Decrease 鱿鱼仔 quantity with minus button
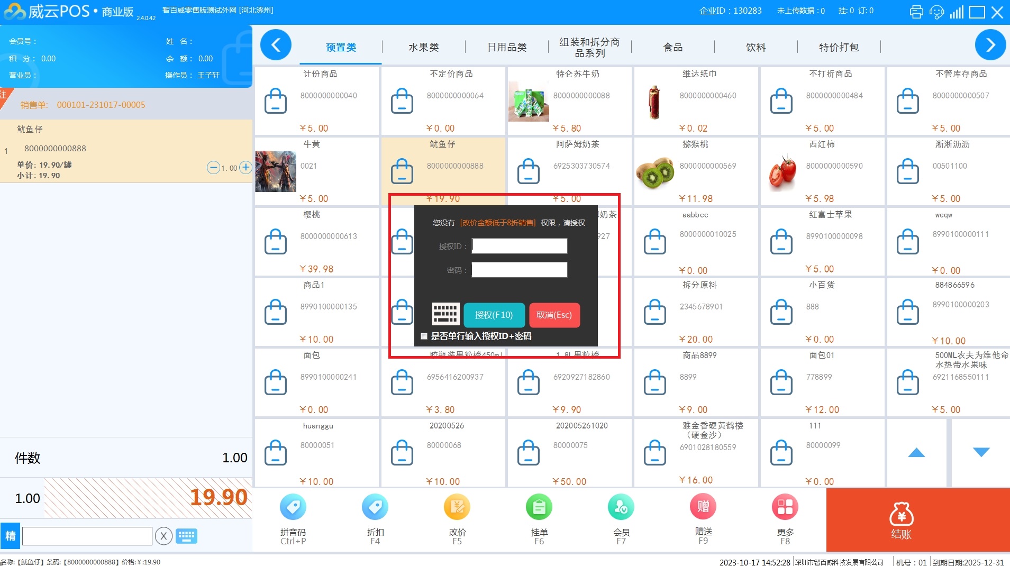The image size is (1010, 566). (213, 168)
